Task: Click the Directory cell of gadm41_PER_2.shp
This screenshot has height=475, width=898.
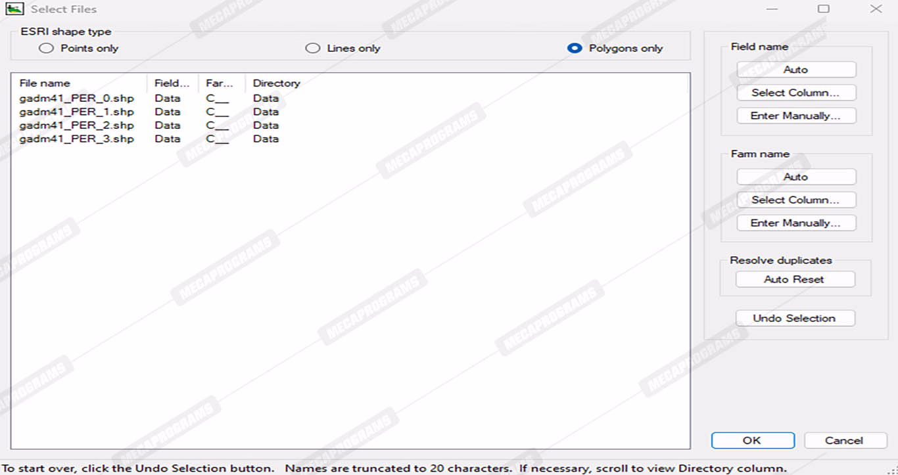Action: coord(266,125)
